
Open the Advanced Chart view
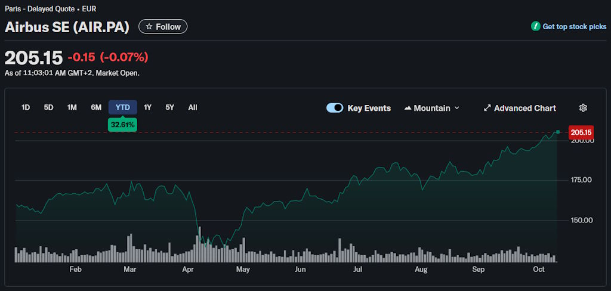click(524, 108)
